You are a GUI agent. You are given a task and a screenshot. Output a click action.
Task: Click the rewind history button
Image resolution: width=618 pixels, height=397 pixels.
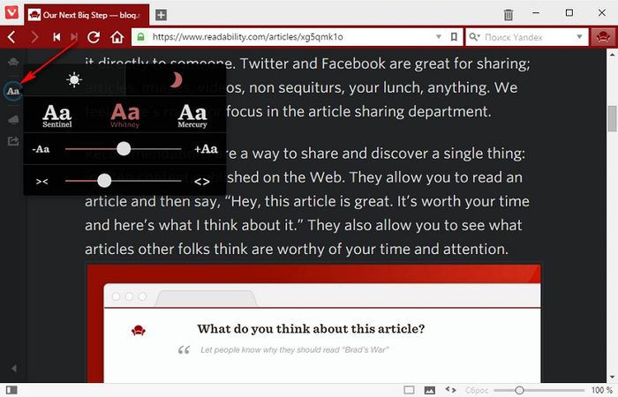tap(57, 37)
